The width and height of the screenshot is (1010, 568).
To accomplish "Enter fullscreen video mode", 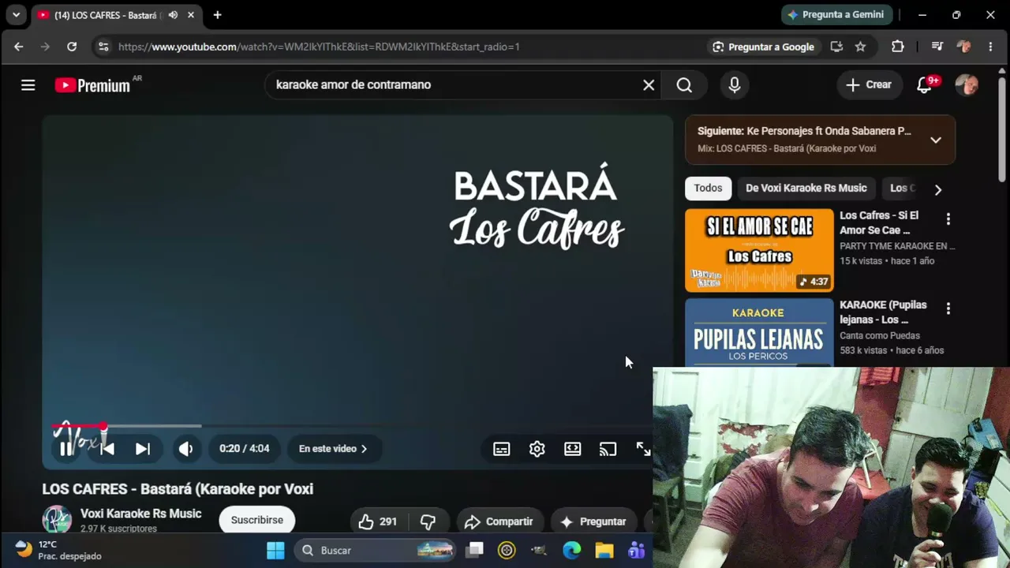I will tap(643, 449).
